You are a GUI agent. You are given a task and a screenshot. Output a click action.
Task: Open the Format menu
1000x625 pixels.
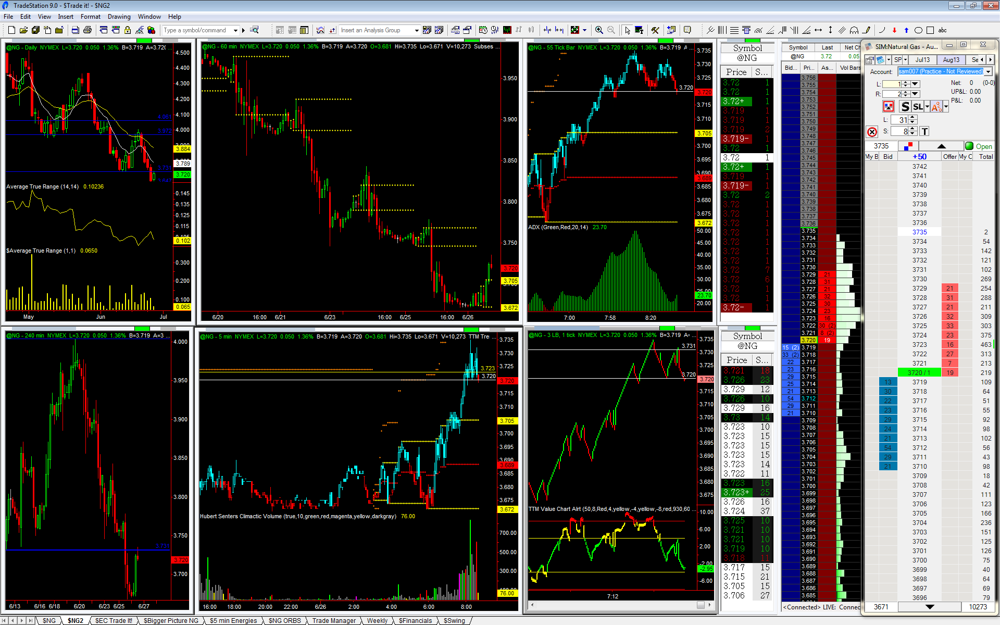pyautogui.click(x=91, y=17)
